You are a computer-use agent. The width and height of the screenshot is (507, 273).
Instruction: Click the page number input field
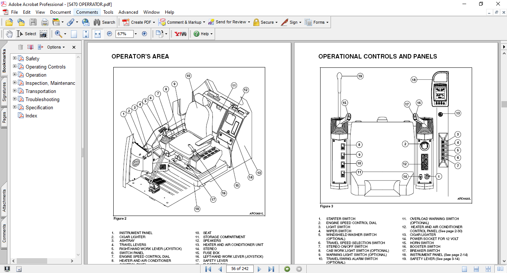click(240, 269)
